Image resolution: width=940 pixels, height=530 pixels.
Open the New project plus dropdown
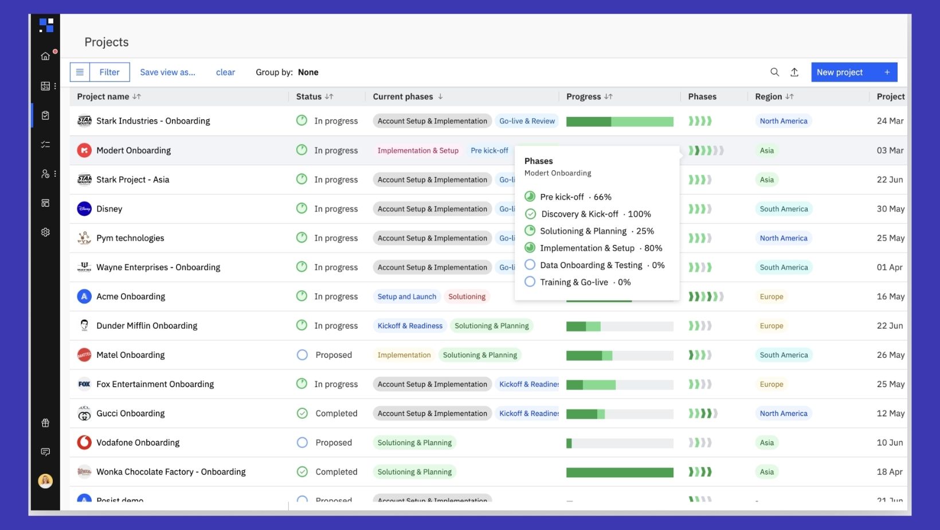click(887, 72)
